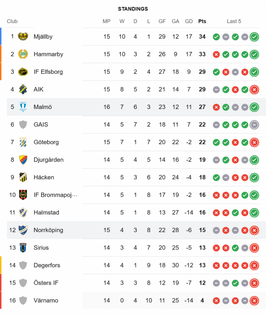The width and height of the screenshot is (266, 314).
Task: Click the Mjällby club crest icon
Action: 23,37
